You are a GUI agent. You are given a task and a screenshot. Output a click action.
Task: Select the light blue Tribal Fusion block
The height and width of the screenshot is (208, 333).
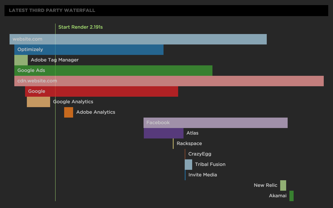[188, 164]
